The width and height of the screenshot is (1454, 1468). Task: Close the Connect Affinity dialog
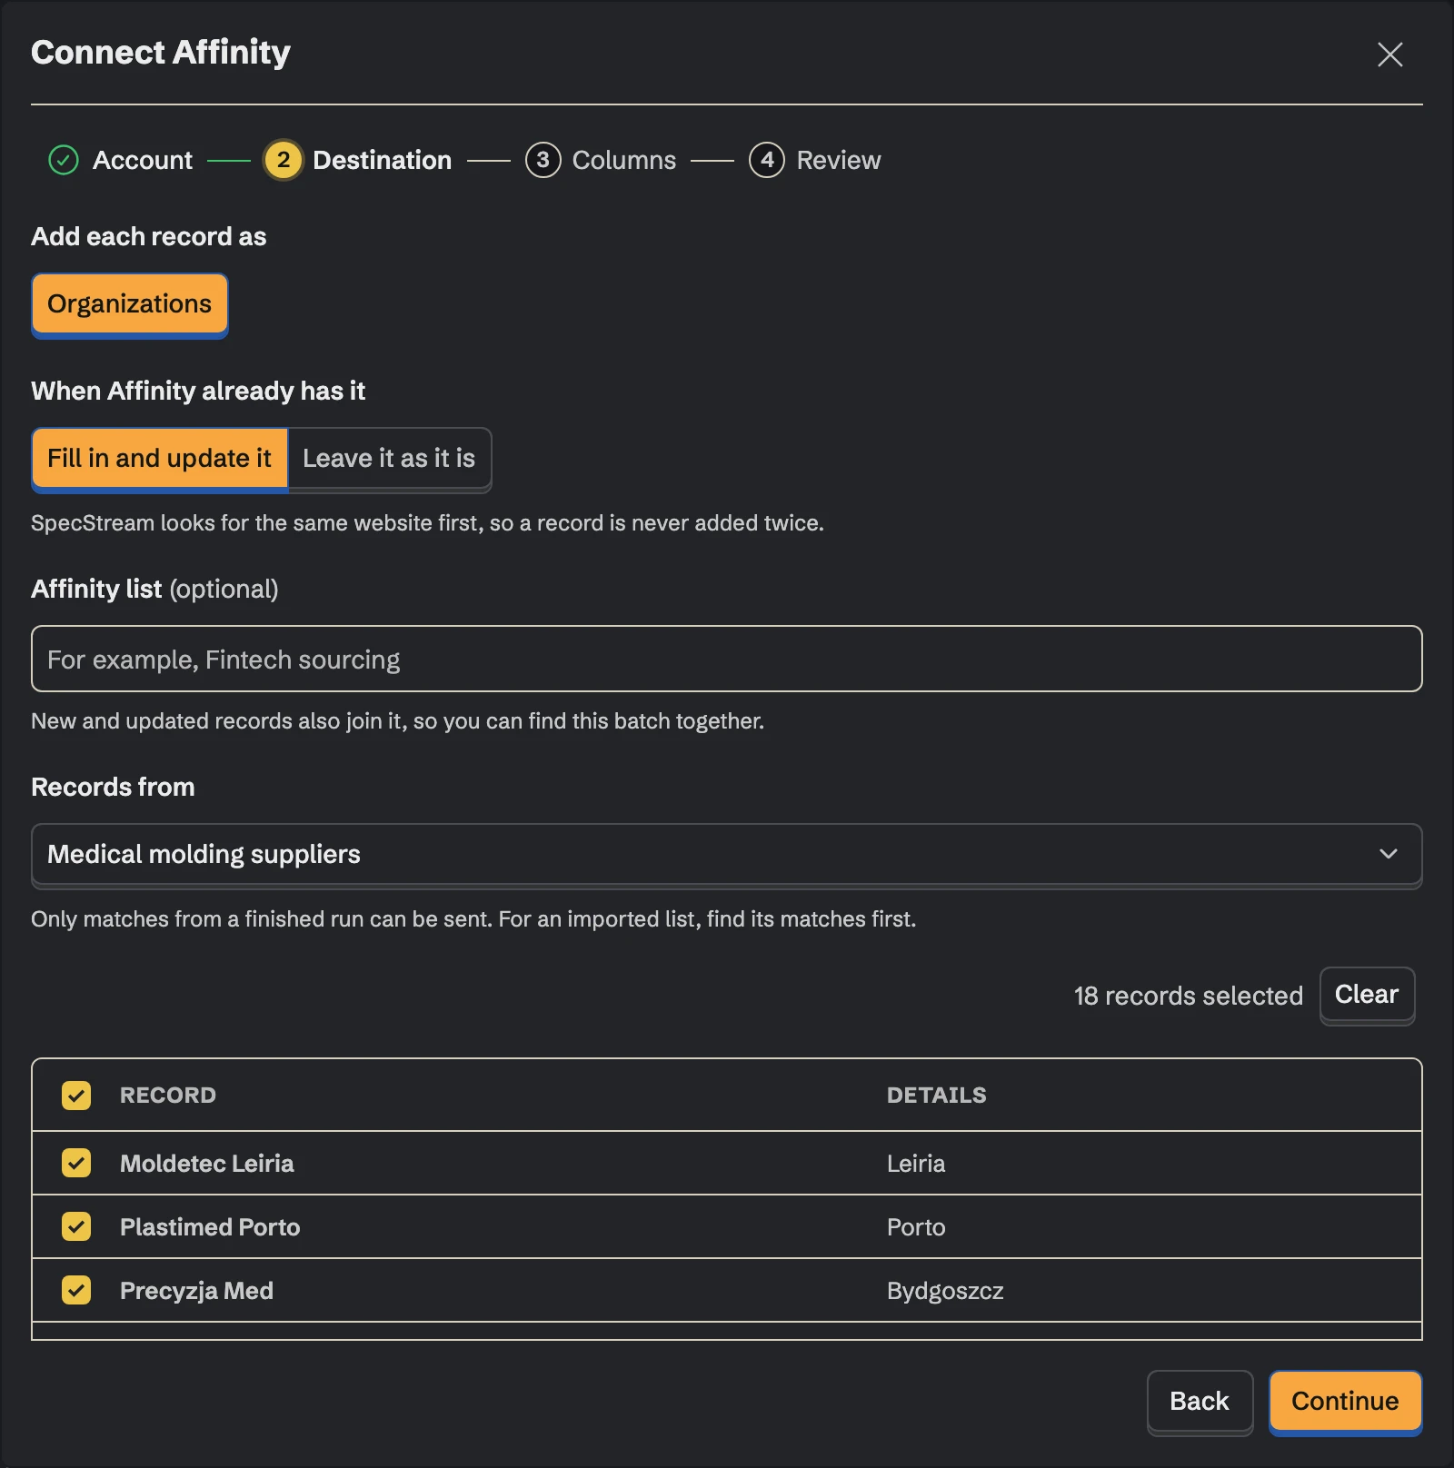pos(1389,55)
